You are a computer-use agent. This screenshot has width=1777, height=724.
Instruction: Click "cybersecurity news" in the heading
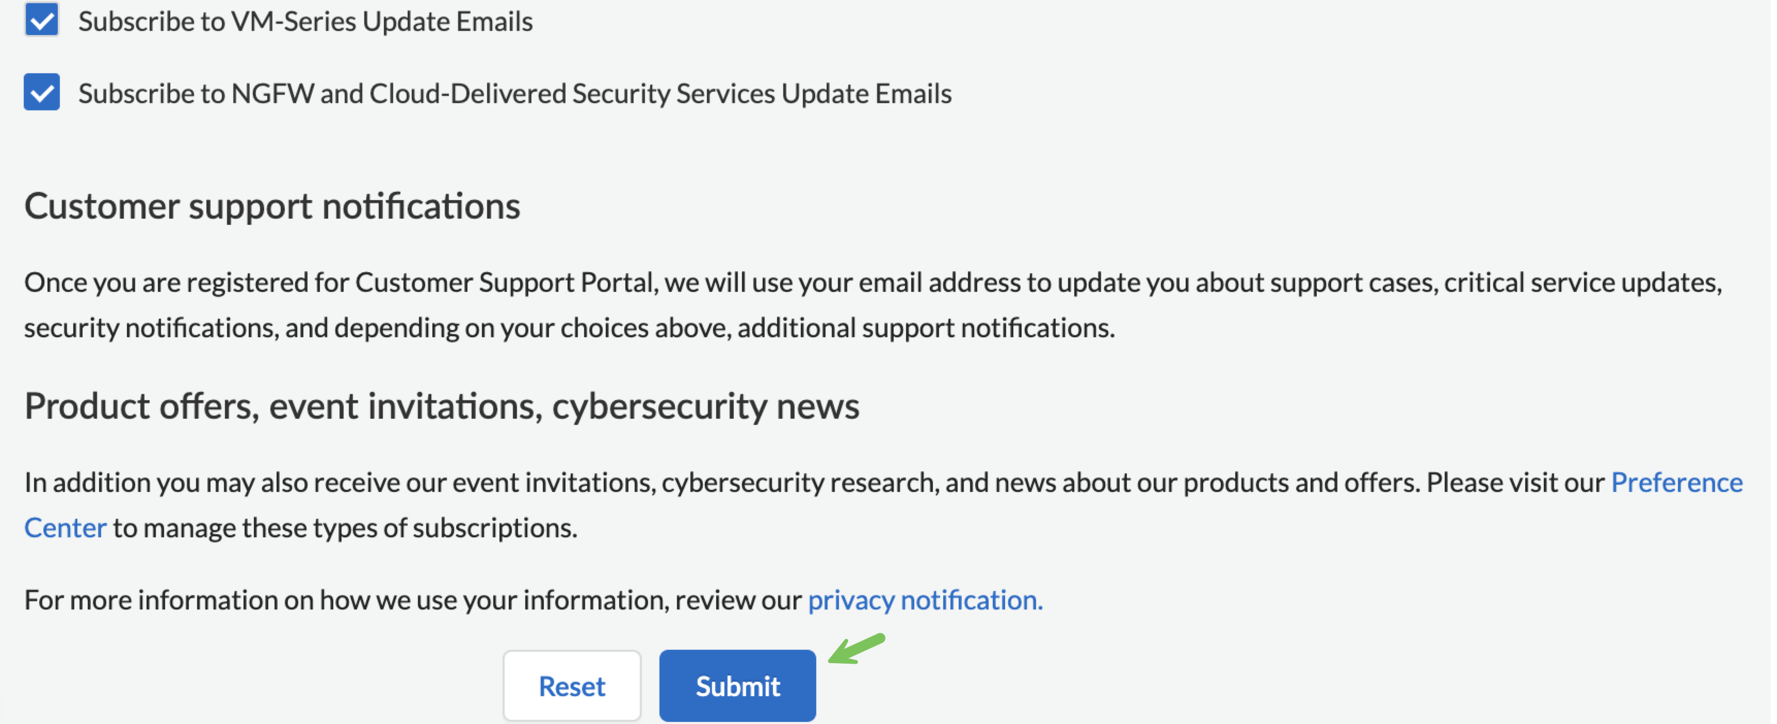pyautogui.click(x=705, y=405)
